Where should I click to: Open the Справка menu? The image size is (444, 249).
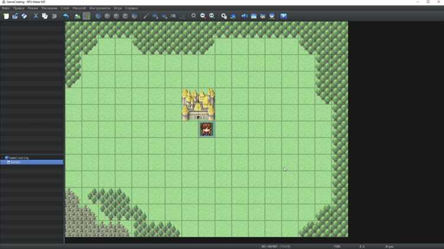[x=131, y=8]
